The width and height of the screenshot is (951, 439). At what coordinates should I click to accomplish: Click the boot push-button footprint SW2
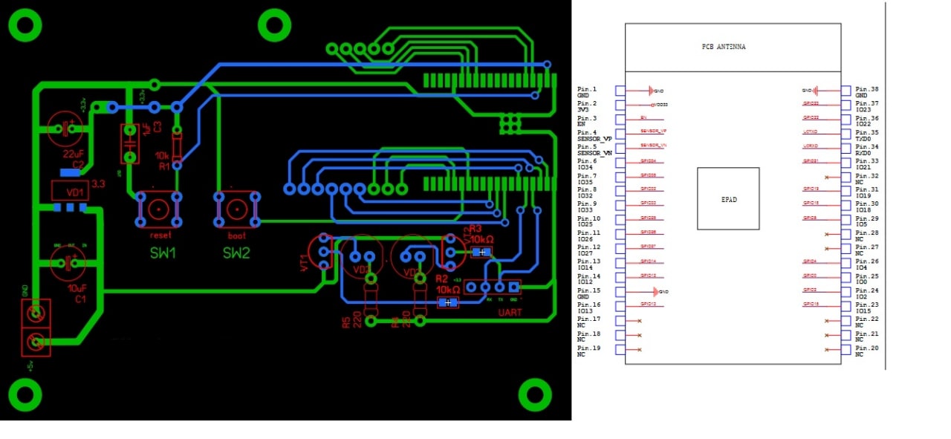237,209
